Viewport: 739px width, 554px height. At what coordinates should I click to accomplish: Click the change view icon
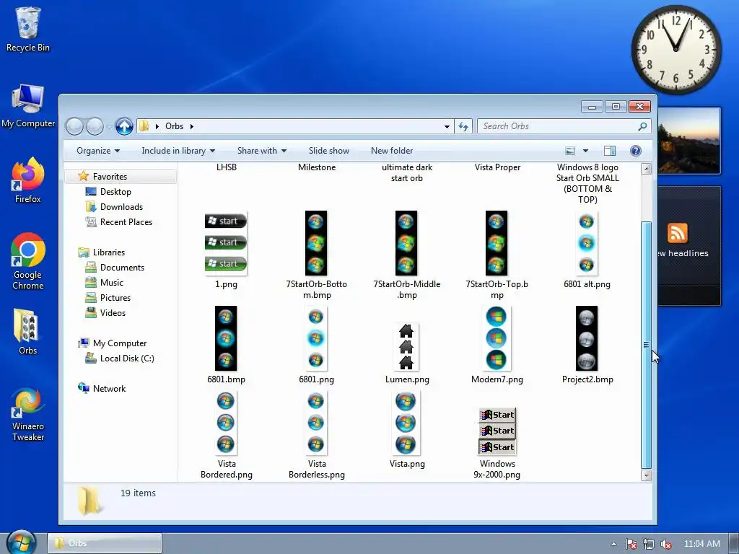point(570,151)
